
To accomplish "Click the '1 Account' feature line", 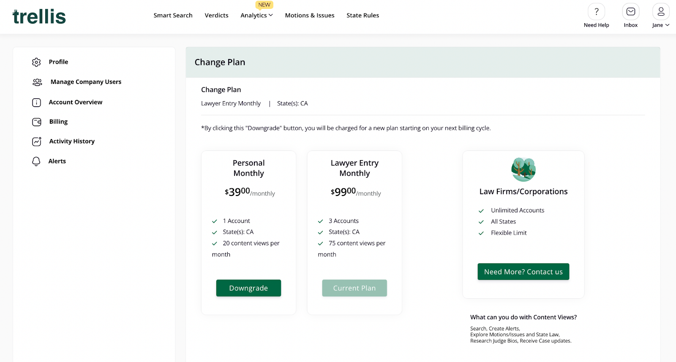I will pos(236,221).
